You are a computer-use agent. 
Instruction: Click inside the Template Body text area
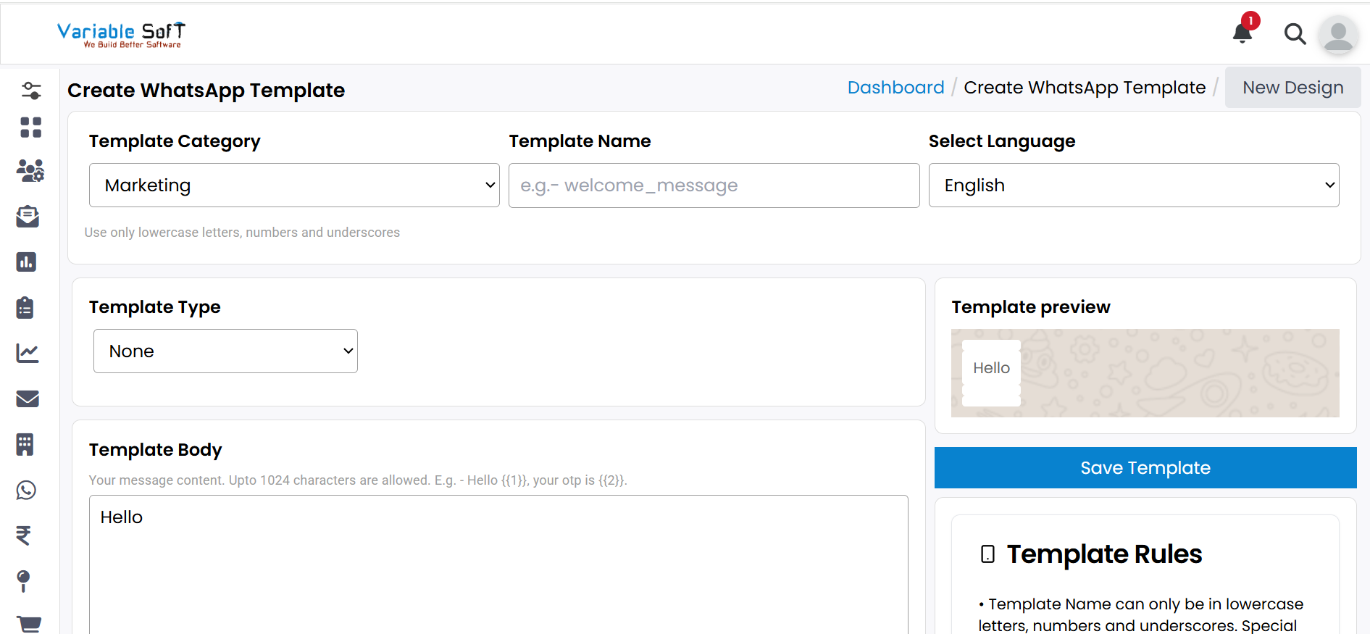(498, 565)
